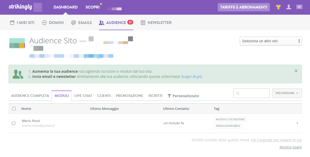The image size is (310, 157).
Task: Click the Tag column header
Action: click(x=216, y=109)
